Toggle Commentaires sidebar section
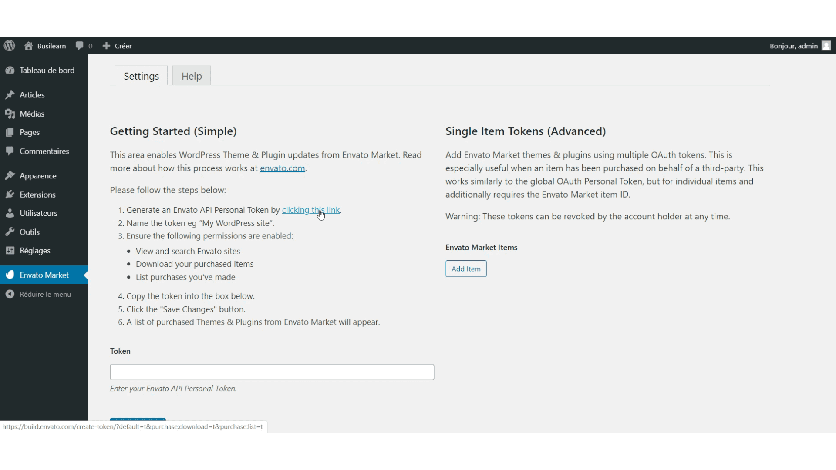 (x=44, y=151)
